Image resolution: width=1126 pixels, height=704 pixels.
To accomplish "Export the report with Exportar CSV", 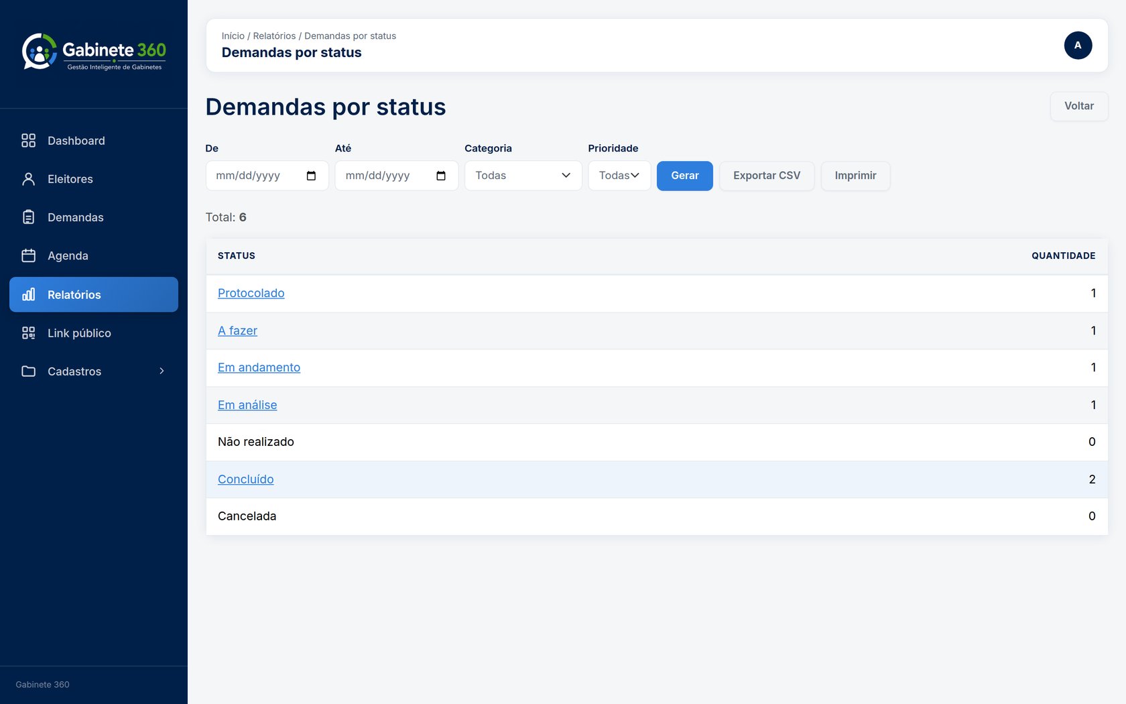I will [767, 176].
